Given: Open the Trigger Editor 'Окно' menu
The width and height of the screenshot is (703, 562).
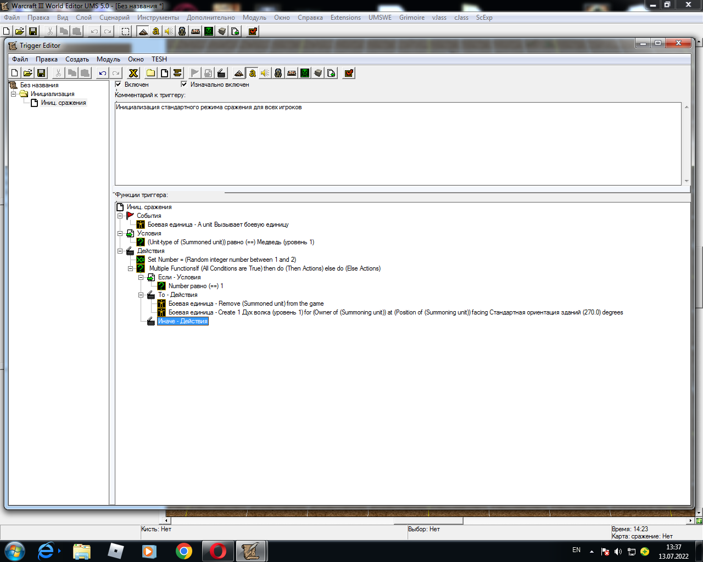Looking at the screenshot, I should [136, 59].
